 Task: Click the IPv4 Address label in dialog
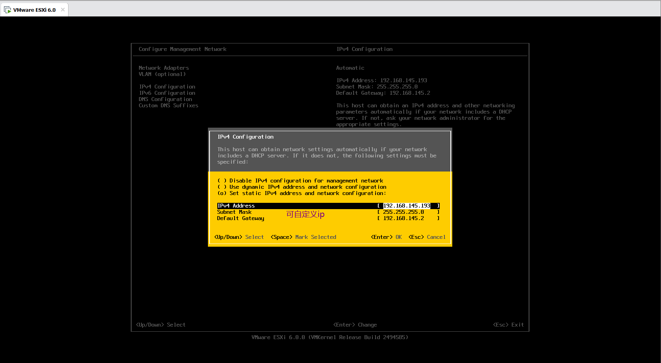pyautogui.click(x=236, y=206)
